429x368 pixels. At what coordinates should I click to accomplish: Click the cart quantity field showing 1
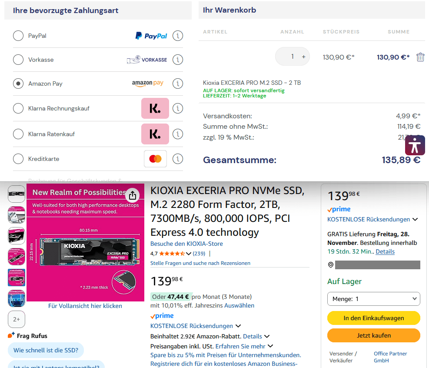tap(293, 57)
